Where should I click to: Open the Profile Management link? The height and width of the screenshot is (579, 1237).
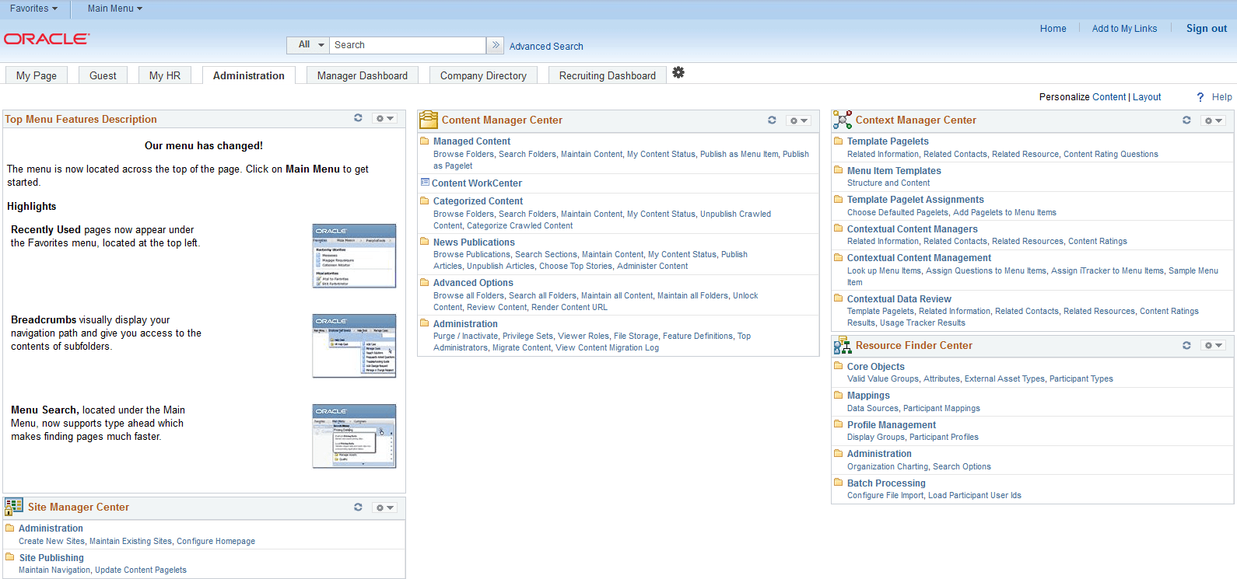[892, 425]
